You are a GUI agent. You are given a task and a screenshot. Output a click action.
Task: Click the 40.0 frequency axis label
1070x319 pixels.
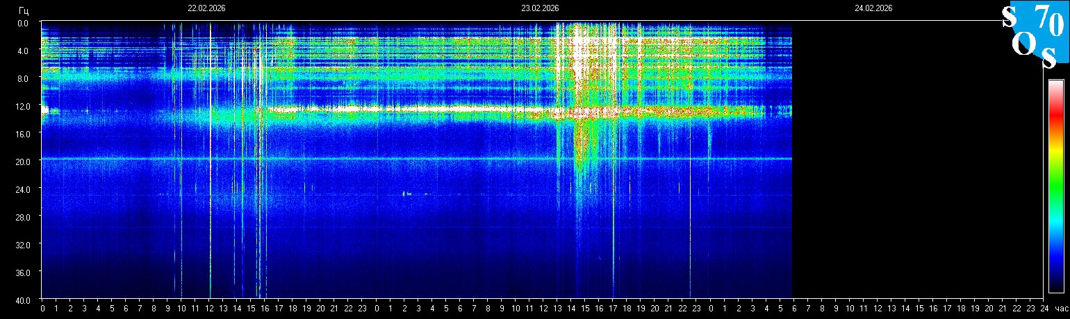(22, 300)
